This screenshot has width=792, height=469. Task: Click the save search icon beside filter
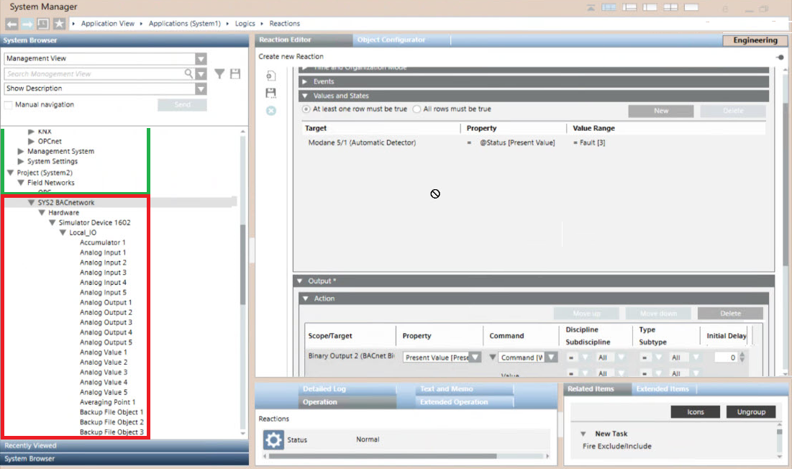click(235, 74)
